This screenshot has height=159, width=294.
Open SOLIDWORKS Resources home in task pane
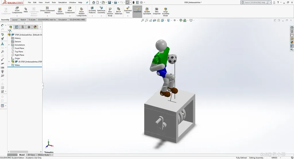(x=292, y=28)
